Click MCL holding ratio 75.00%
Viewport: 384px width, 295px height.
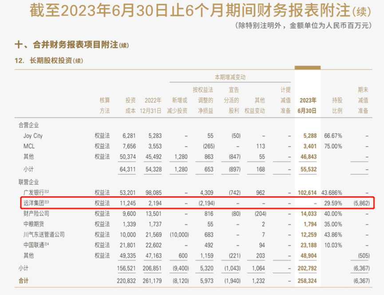pos(333,146)
